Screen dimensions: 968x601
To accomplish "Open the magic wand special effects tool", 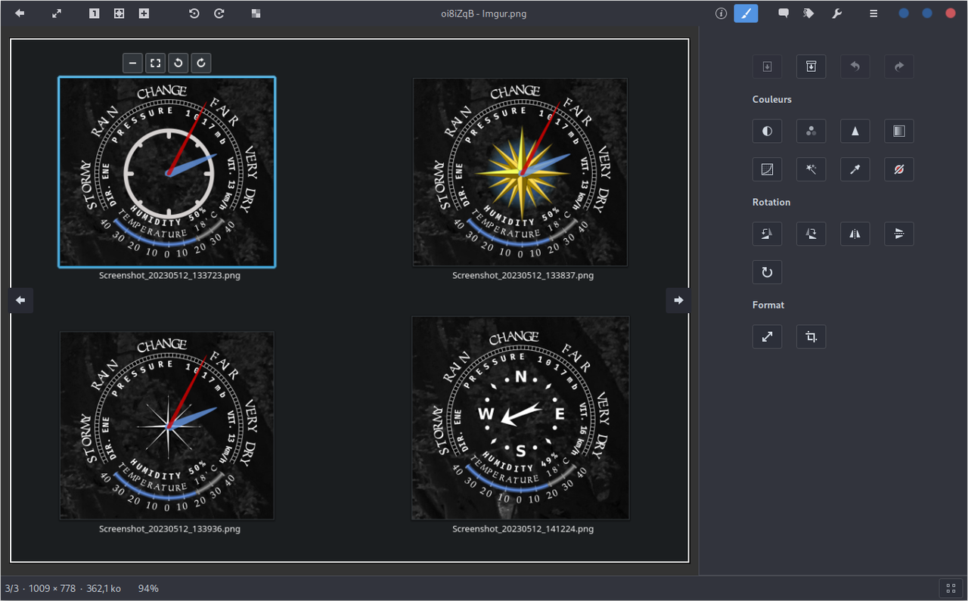I will point(811,169).
